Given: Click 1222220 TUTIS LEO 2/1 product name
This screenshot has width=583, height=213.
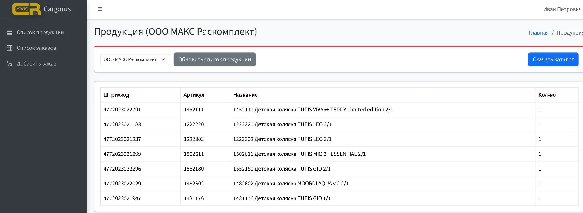Looking at the screenshot, I should 282,124.
